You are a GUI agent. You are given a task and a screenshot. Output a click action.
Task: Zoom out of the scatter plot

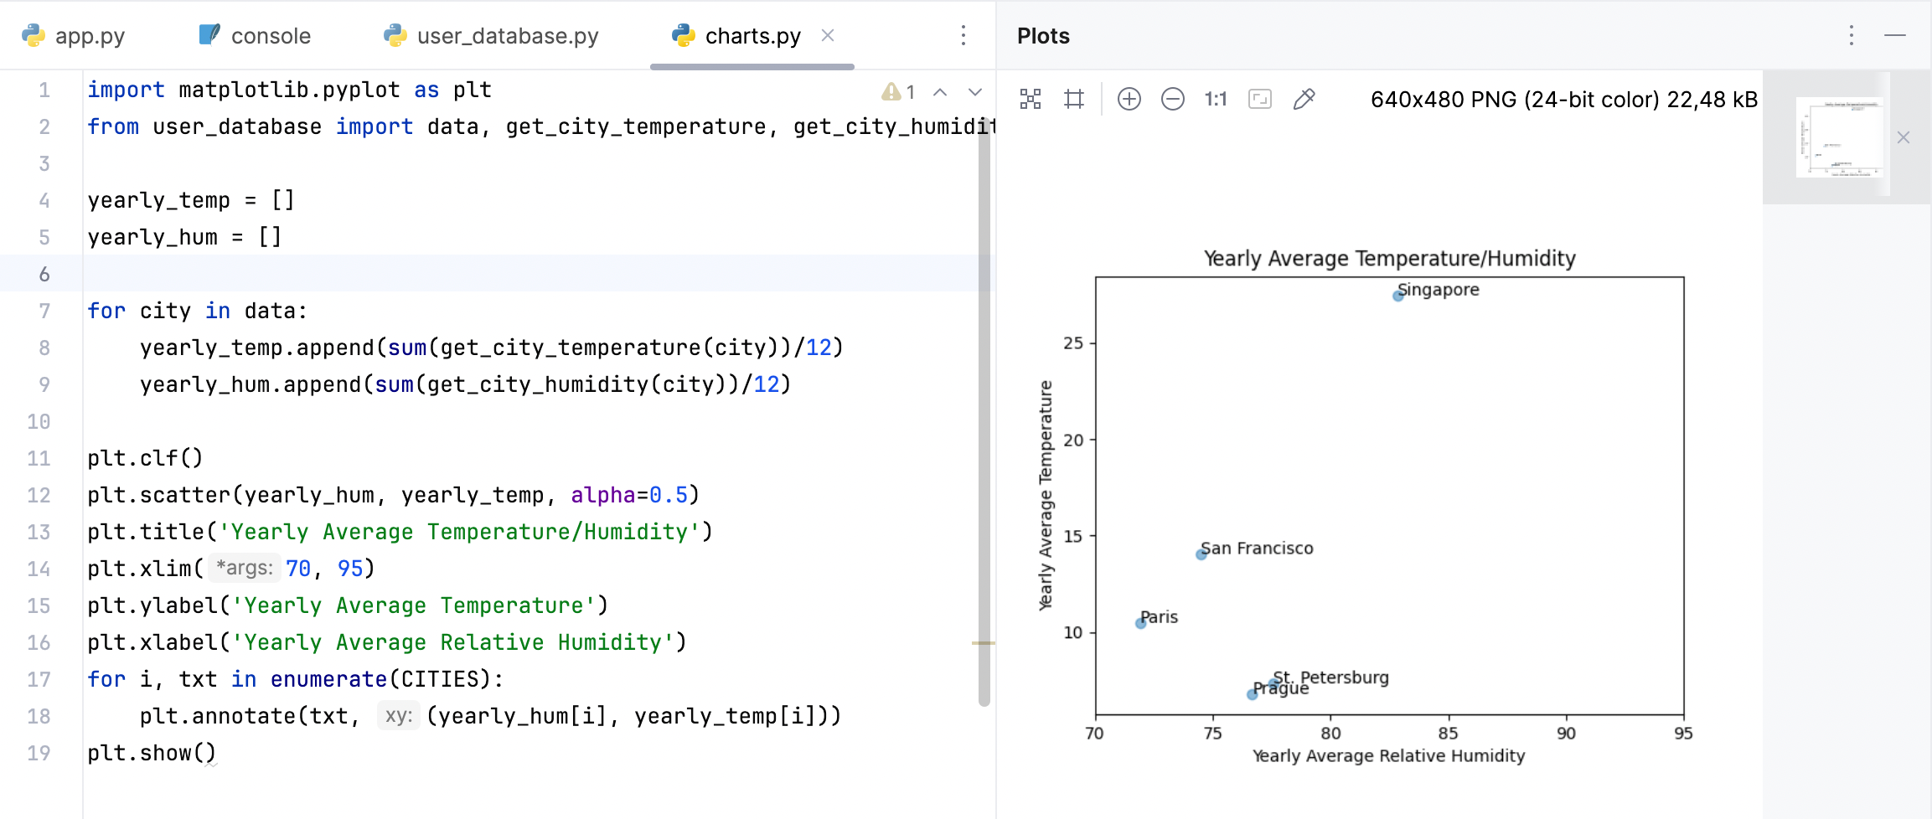tap(1173, 99)
